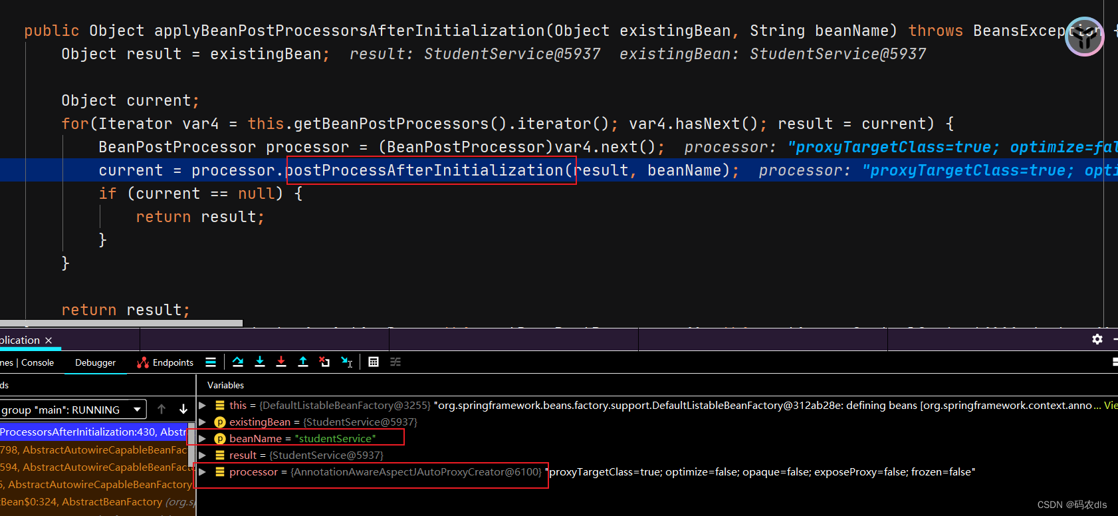Image resolution: width=1118 pixels, height=516 pixels.
Task: Expand the 'this' variable node
Action: point(203,405)
